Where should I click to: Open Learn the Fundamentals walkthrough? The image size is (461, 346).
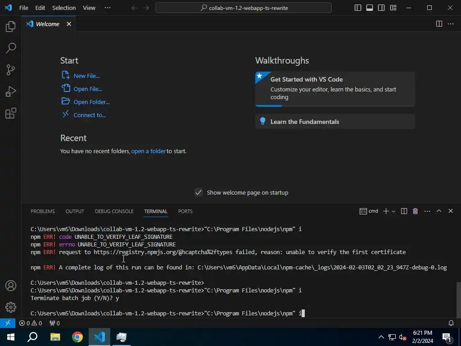335,122
